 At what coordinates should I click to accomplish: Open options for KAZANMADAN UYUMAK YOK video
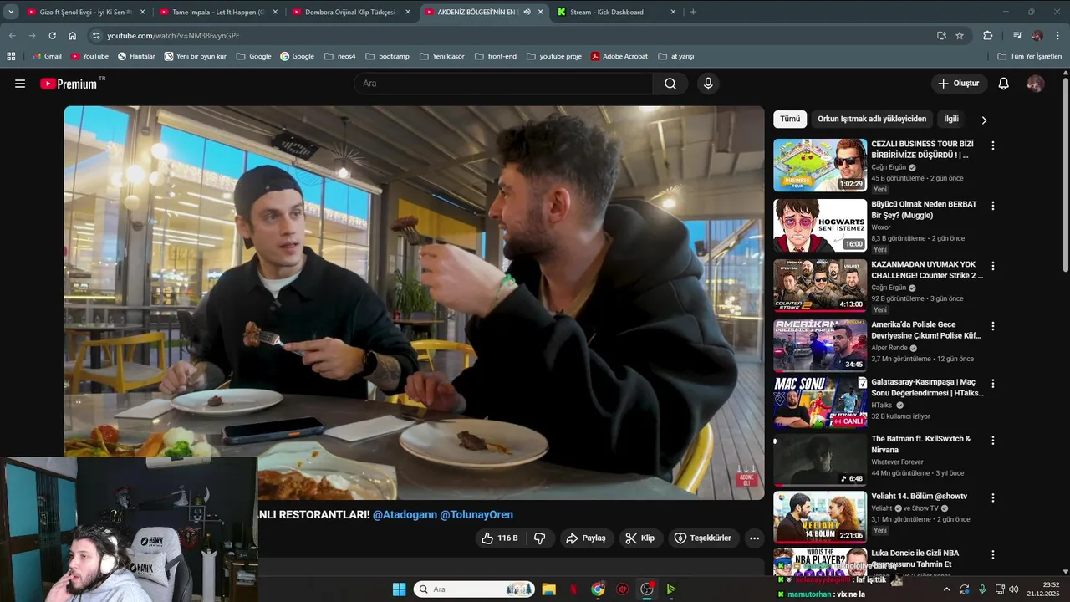[x=992, y=266]
